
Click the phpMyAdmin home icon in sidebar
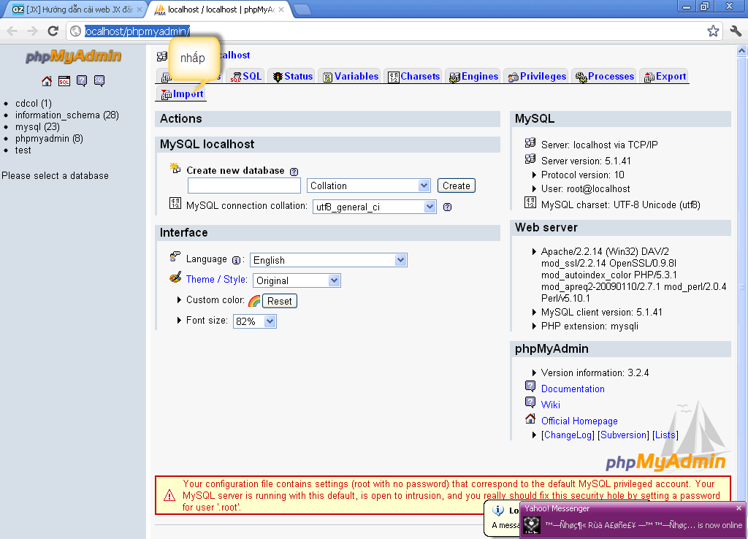47,81
